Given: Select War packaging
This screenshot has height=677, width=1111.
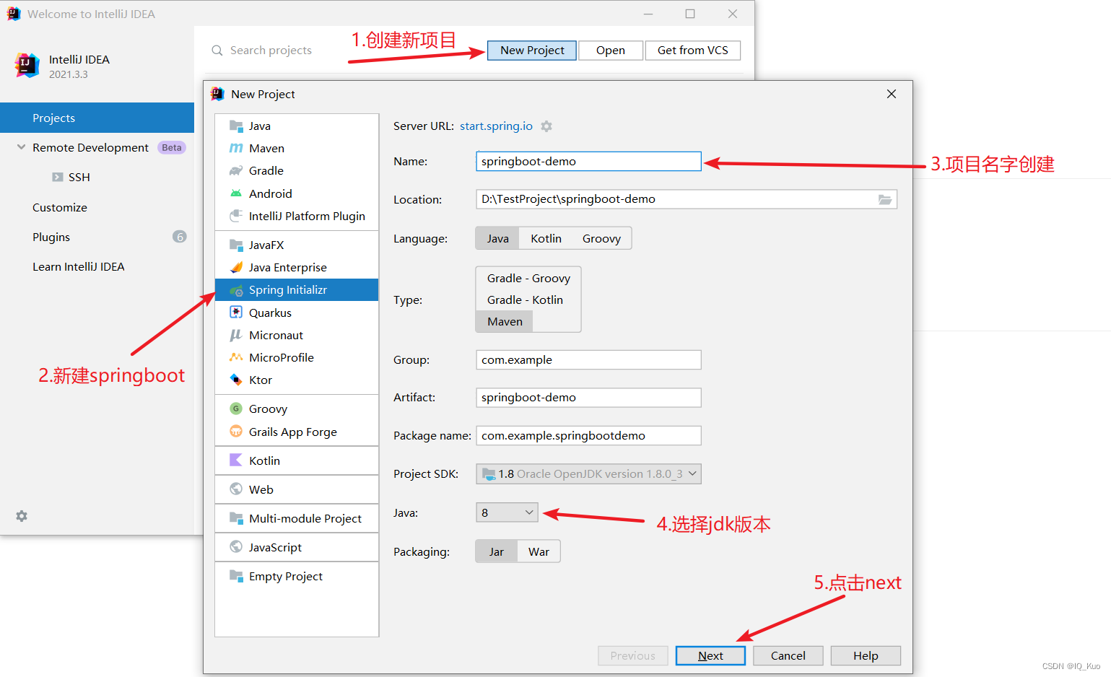Looking at the screenshot, I should tap(539, 551).
